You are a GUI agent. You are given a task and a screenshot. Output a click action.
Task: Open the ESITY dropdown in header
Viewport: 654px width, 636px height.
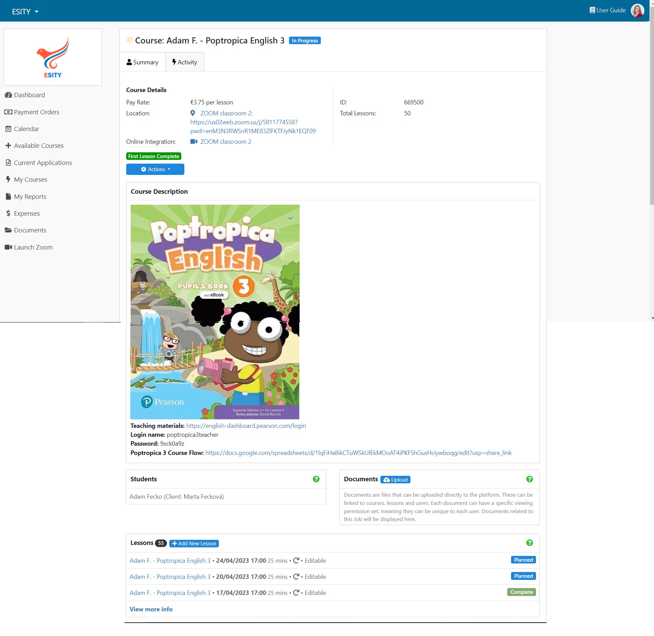coord(25,12)
